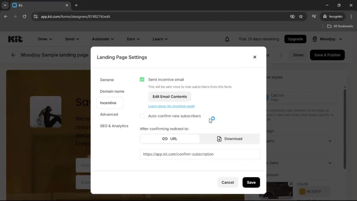Click Edit Email Contents
This screenshot has height=201, width=357.
point(170,96)
